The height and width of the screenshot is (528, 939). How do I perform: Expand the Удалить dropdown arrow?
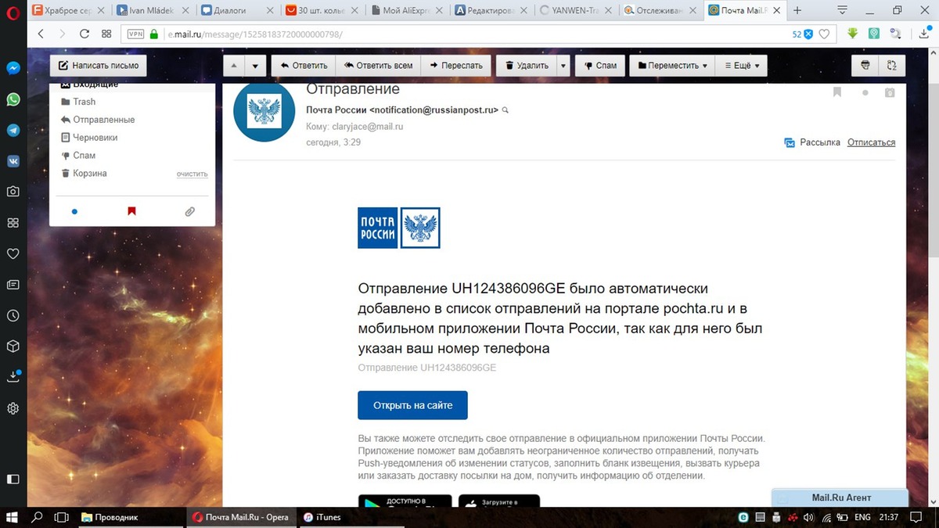[563, 66]
